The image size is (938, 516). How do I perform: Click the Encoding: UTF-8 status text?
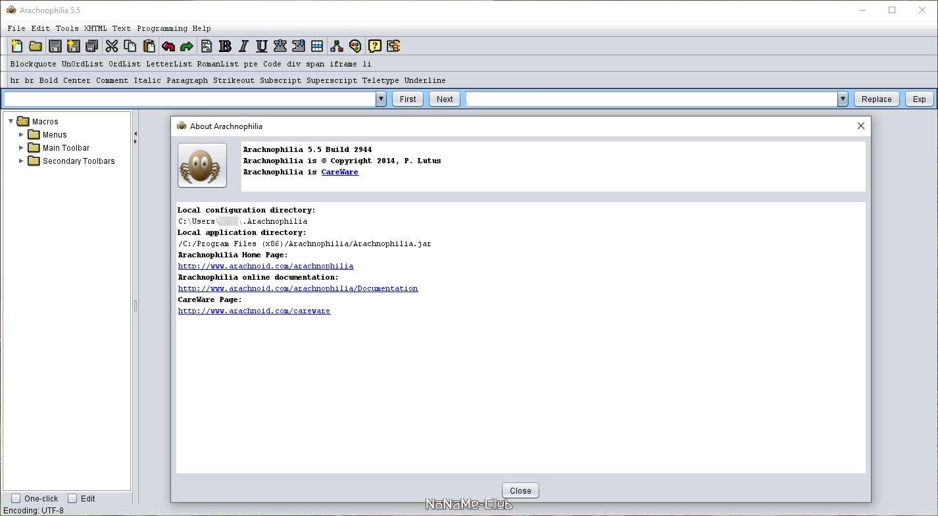coord(34,510)
